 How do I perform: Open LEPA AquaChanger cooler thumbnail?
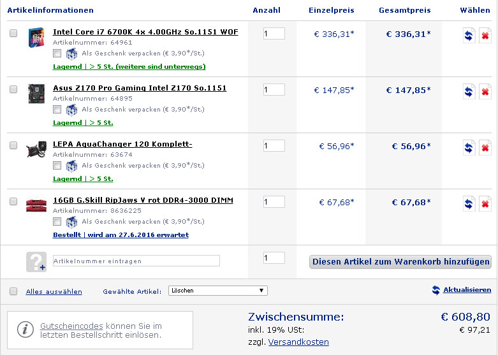coord(36,149)
